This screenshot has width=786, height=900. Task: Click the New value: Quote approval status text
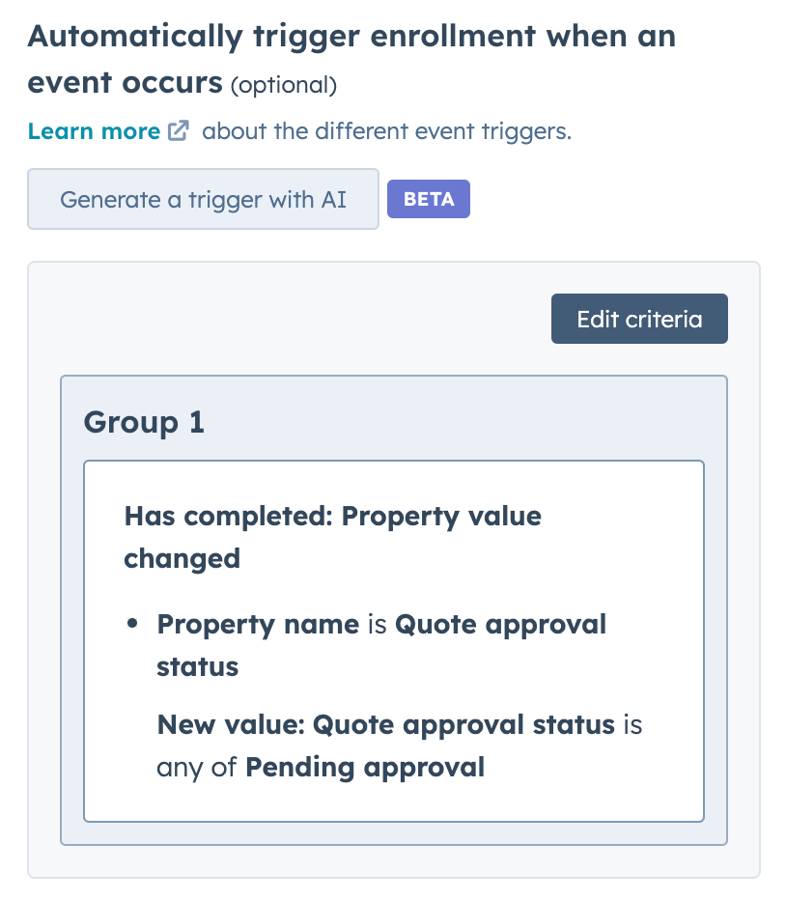tap(385, 724)
